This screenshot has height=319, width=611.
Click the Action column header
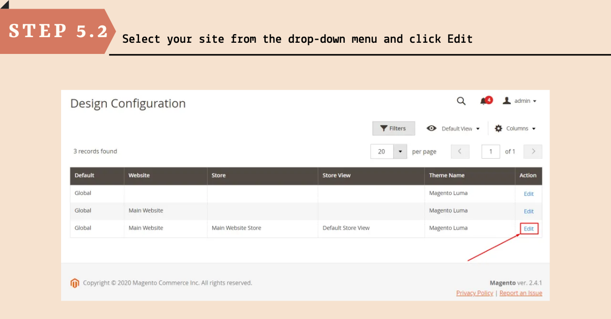(529, 176)
